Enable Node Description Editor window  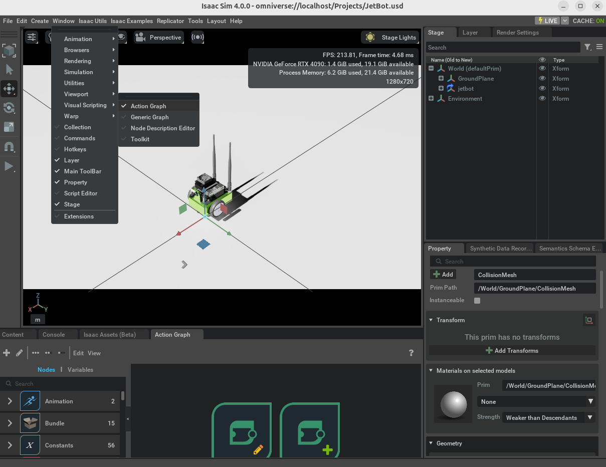tap(158, 128)
